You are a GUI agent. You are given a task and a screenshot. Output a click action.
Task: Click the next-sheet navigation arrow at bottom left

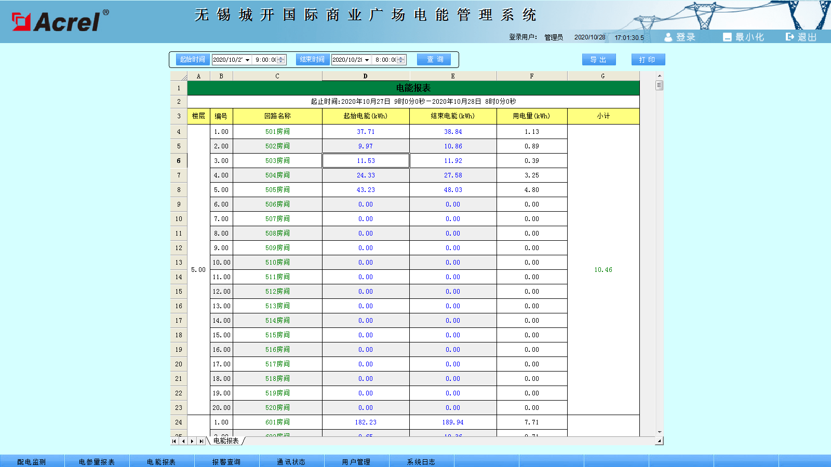pos(191,442)
